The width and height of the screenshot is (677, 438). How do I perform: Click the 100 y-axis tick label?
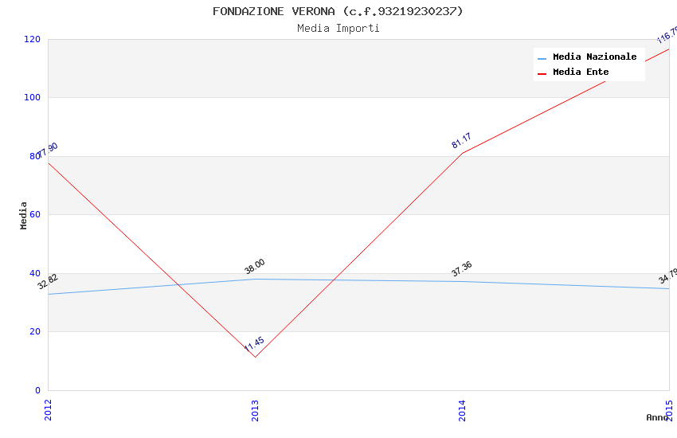pos(33,97)
